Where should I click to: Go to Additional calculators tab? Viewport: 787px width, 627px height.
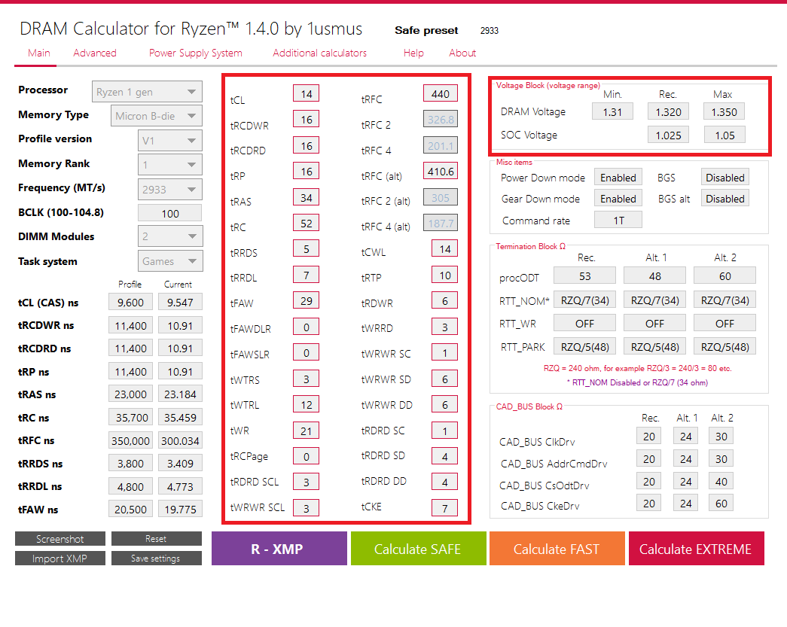[x=320, y=53]
